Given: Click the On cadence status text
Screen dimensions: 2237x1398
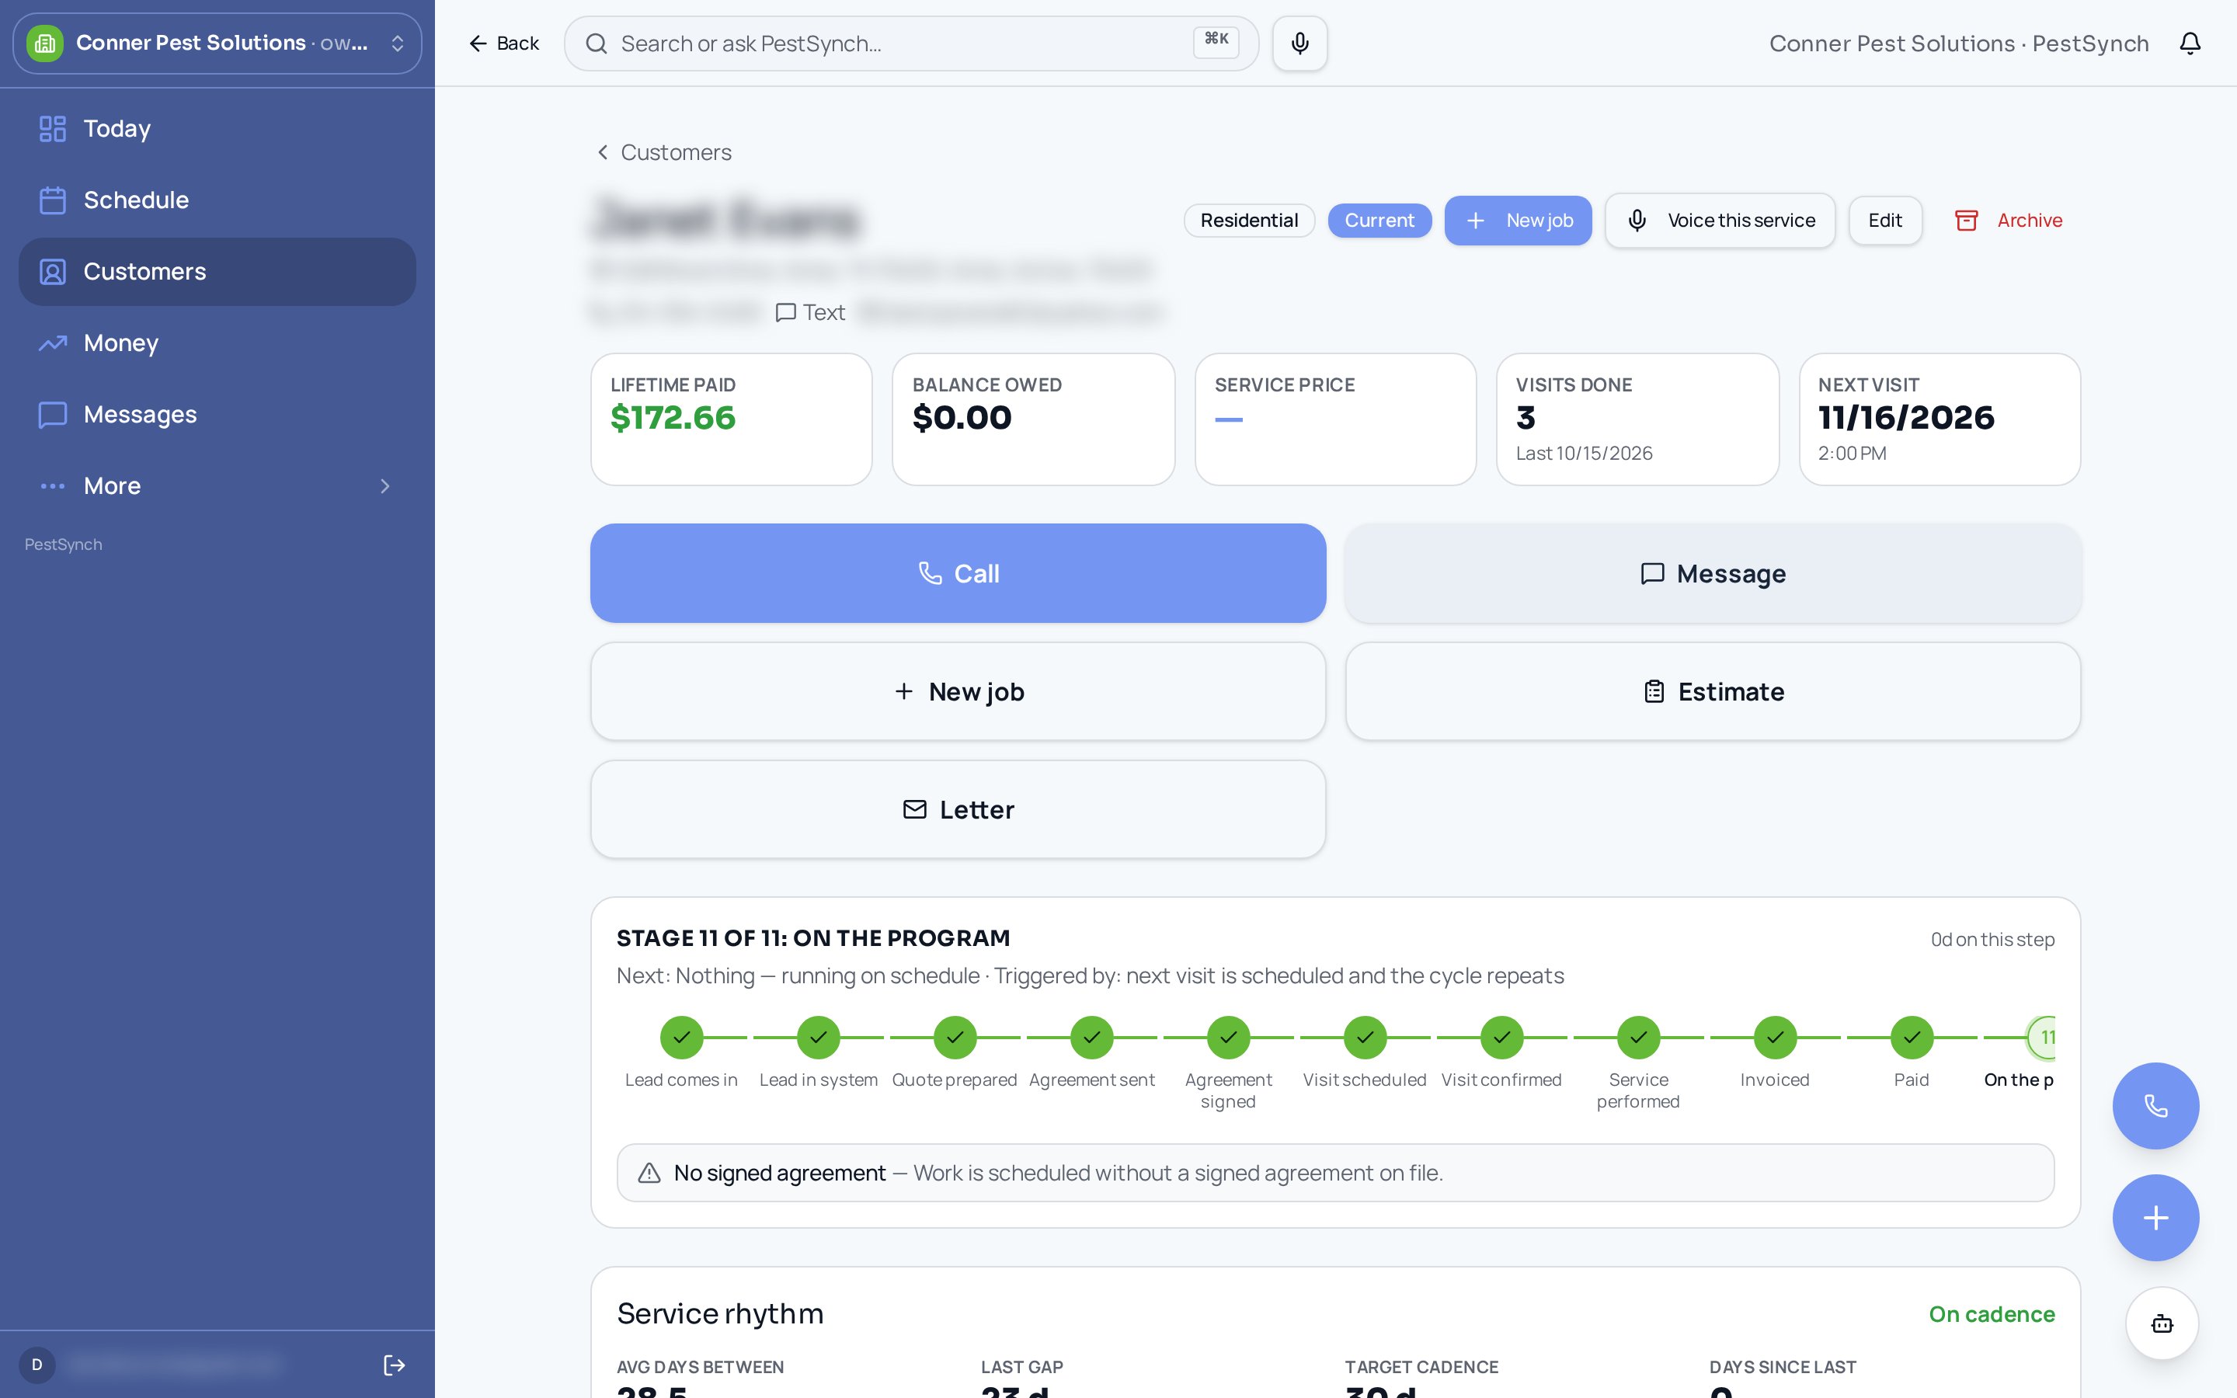Looking at the screenshot, I should (x=1992, y=1314).
